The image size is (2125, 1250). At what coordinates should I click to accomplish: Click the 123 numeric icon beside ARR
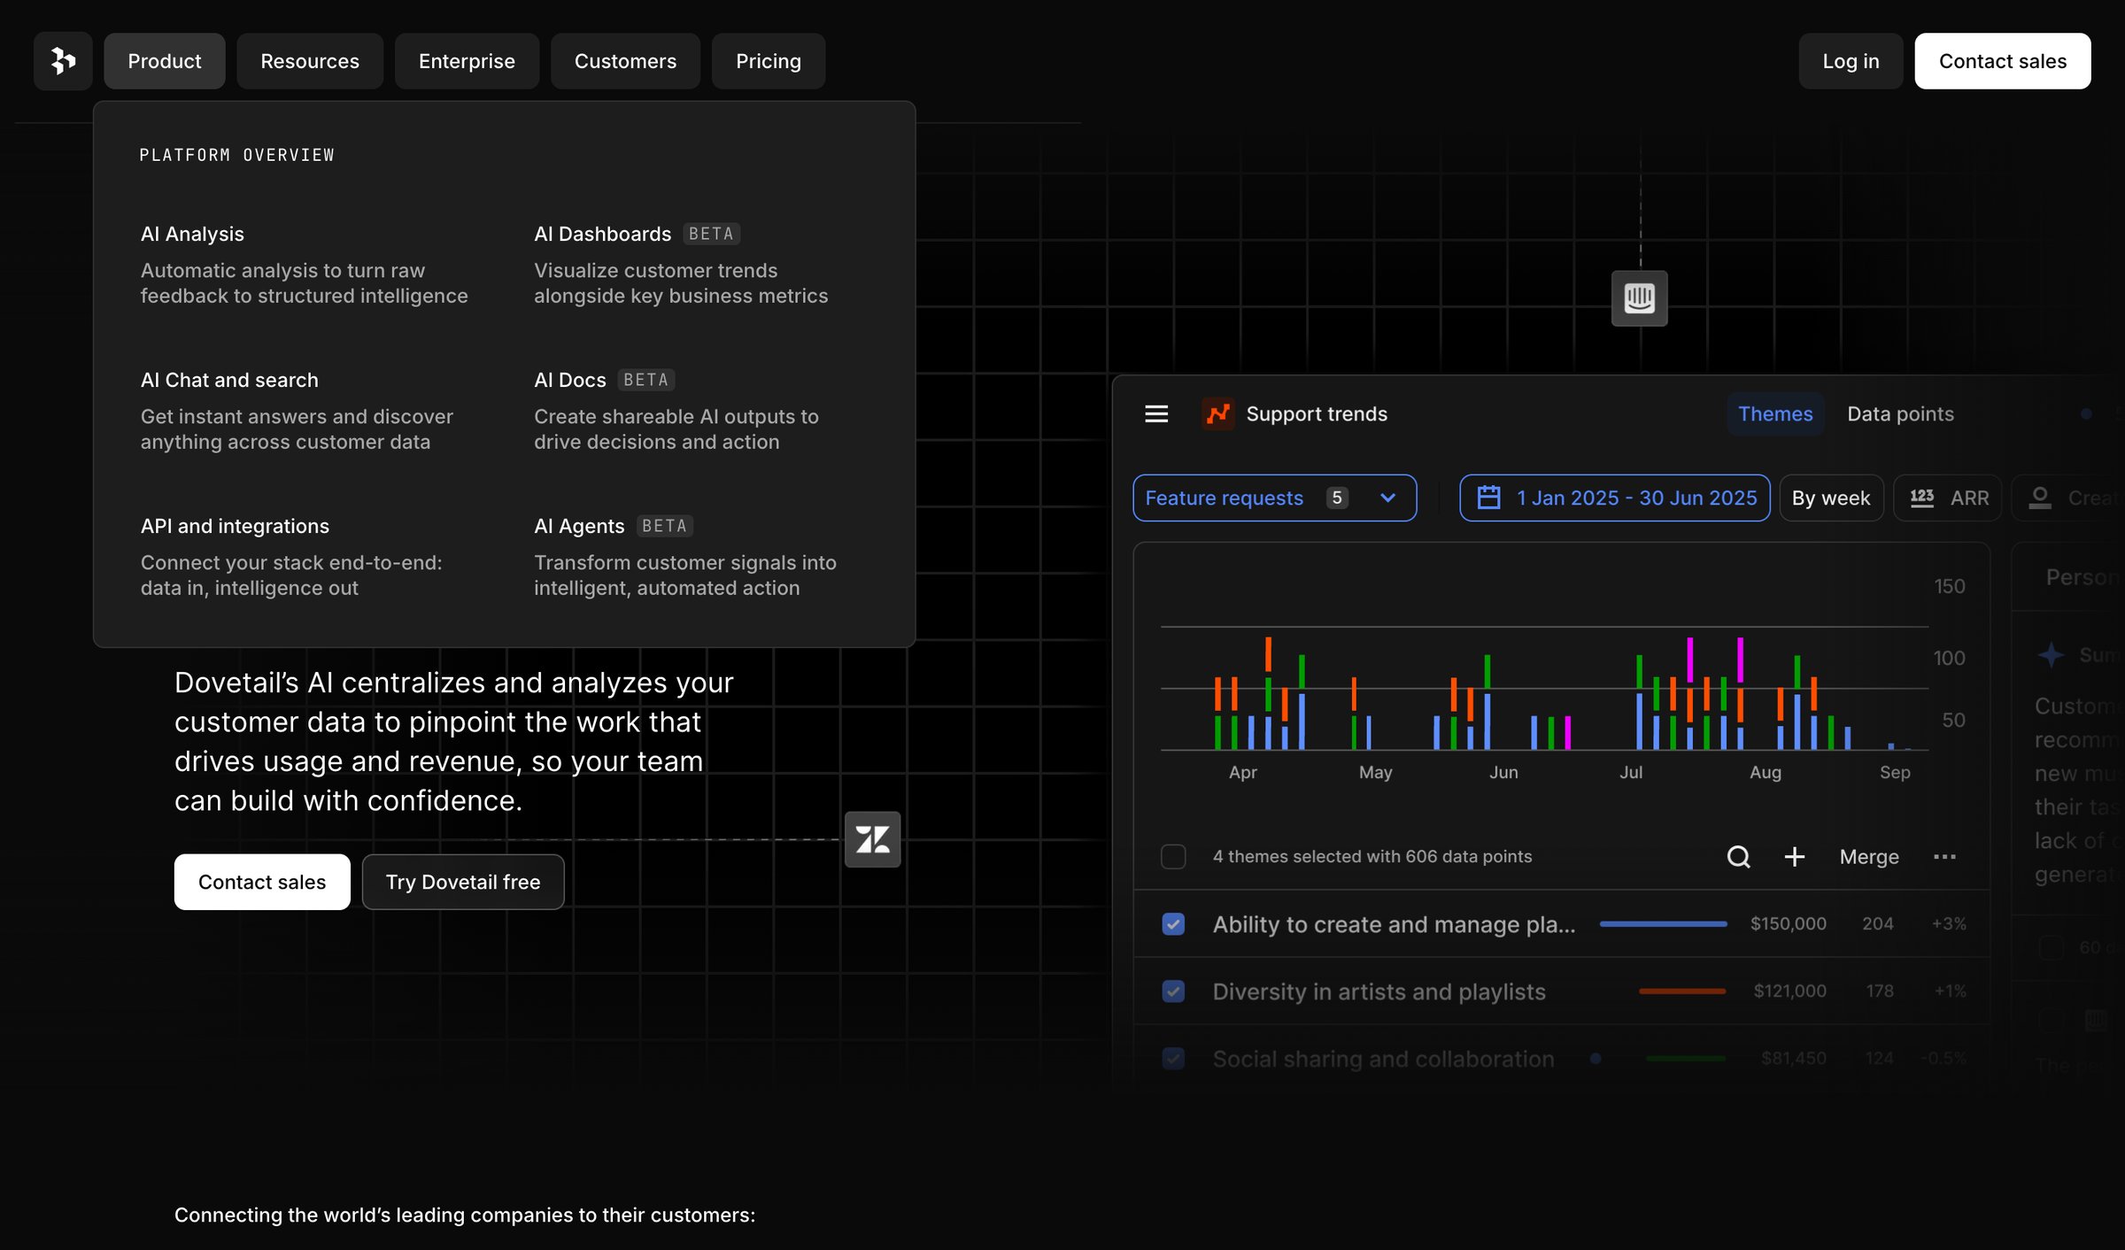pyautogui.click(x=1922, y=498)
